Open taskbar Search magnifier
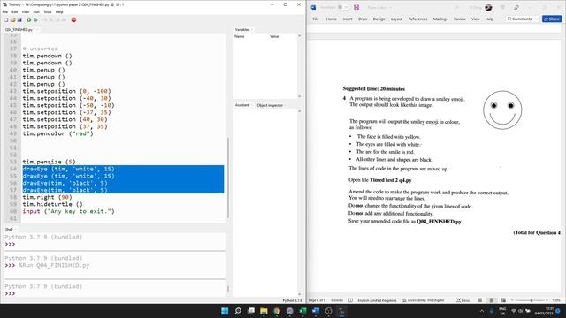The width and height of the screenshot is (566, 318). click(x=238, y=311)
